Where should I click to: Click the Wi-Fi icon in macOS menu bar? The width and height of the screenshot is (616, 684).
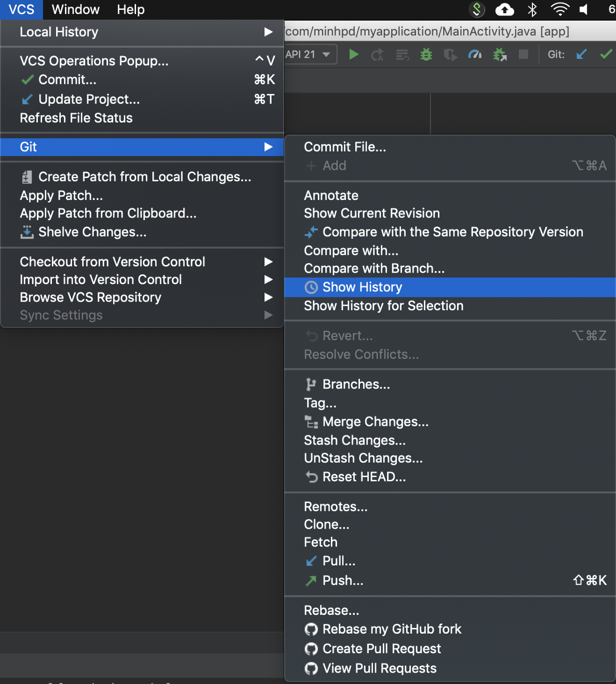coord(559,9)
